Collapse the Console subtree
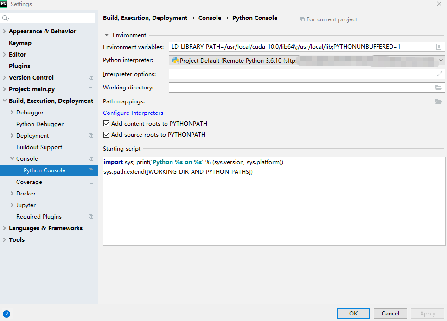The image size is (447, 321). (x=12, y=158)
